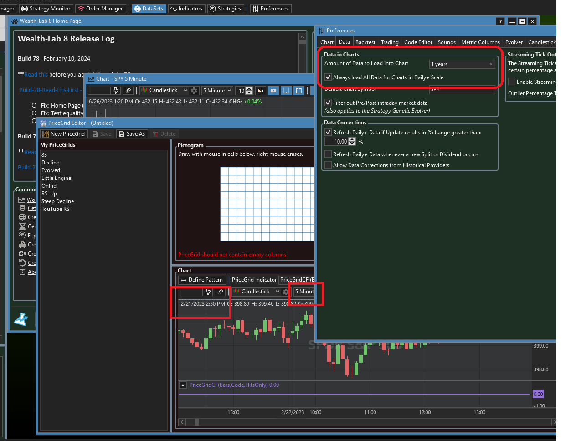Open Strategies from the main toolbar
576x441 pixels.
pyautogui.click(x=225, y=9)
